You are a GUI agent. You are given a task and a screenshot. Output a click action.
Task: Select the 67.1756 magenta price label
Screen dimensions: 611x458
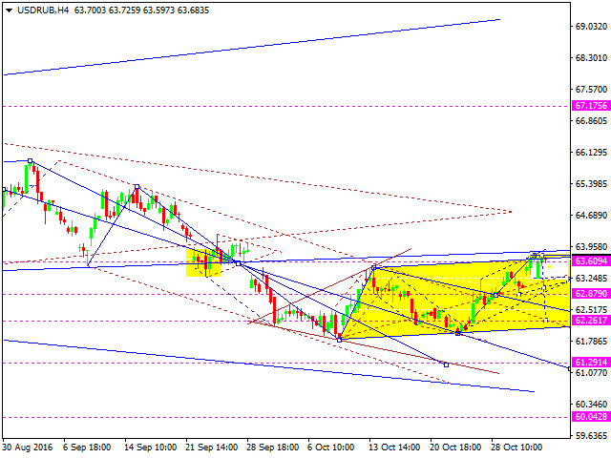click(591, 106)
